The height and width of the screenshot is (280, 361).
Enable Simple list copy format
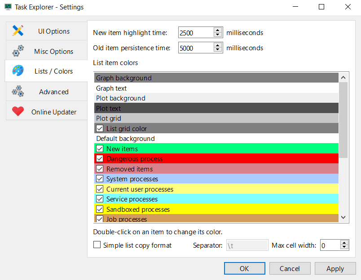pos(97,245)
